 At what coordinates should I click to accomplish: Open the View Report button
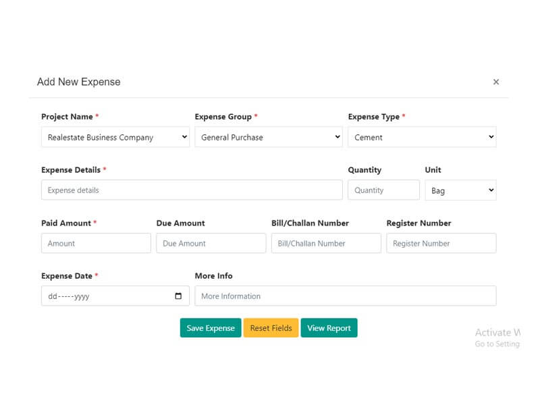pos(329,328)
